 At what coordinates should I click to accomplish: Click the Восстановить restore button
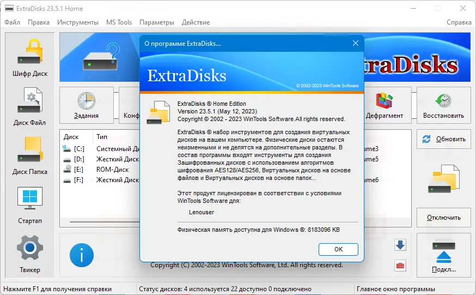coord(443,105)
